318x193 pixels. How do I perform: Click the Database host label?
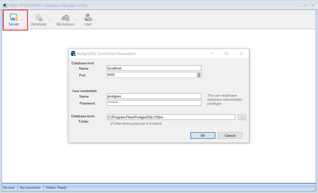pos(83,63)
